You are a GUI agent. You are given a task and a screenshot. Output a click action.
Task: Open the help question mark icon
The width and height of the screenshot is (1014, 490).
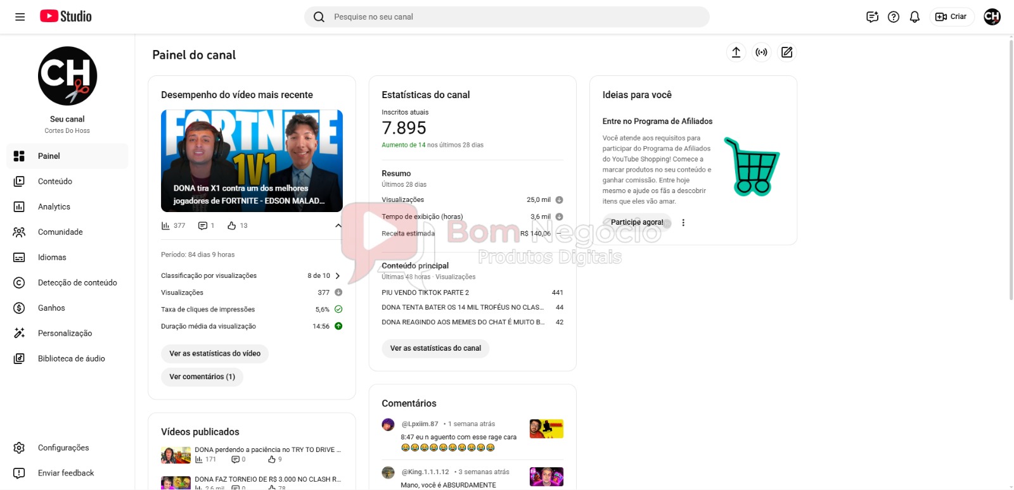coord(894,17)
